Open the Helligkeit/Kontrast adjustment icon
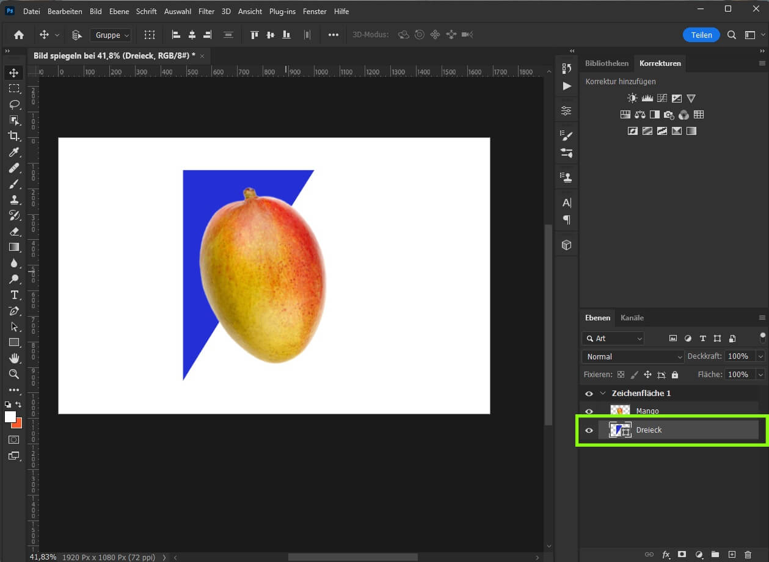Viewport: 769px width, 562px height. tap(632, 98)
